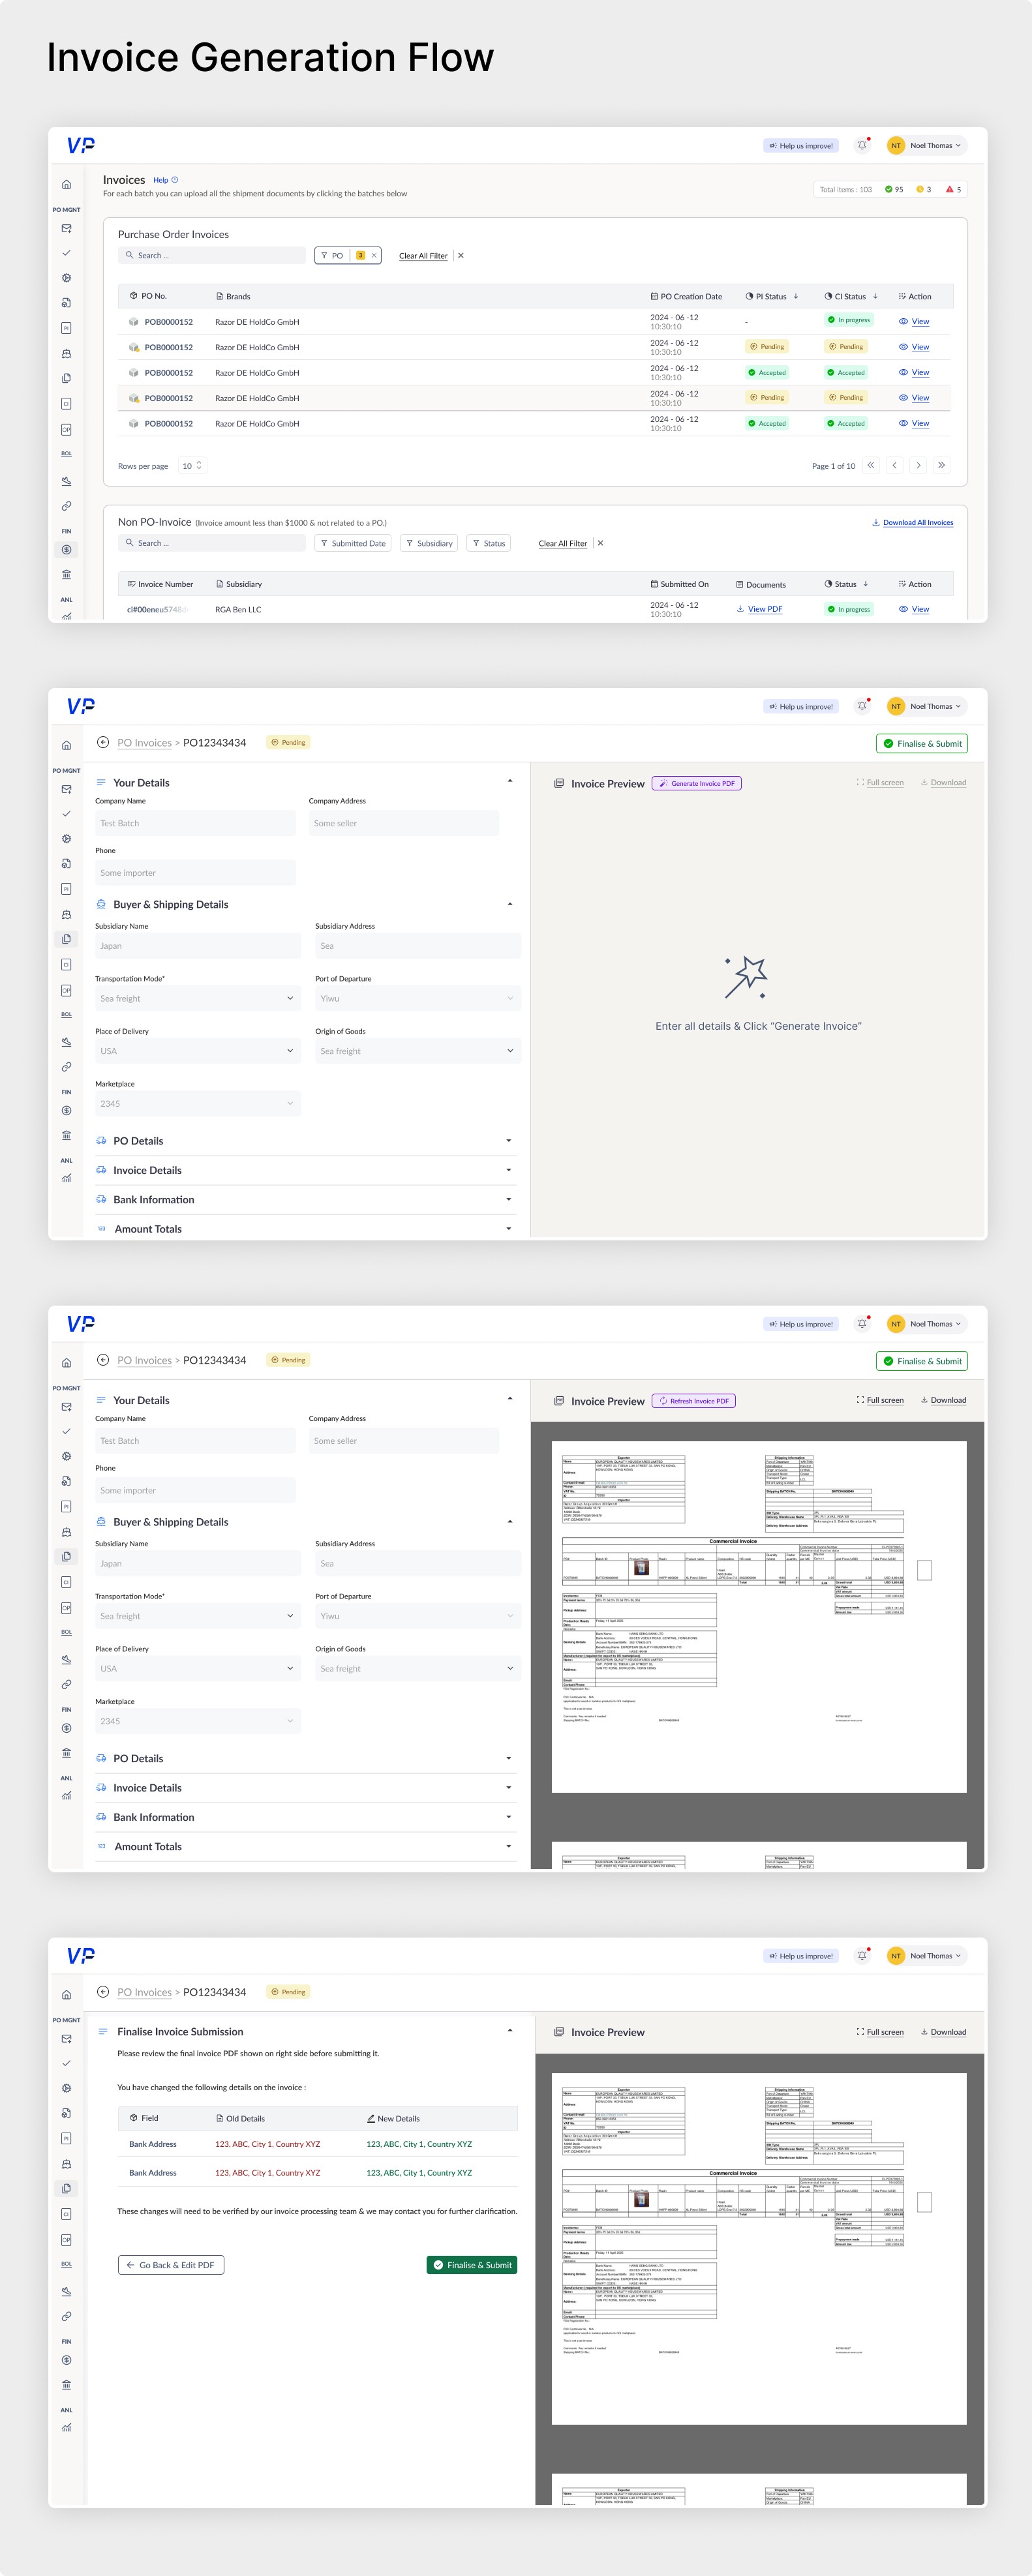The height and width of the screenshot is (2576, 1032).
Task: Remove the PO filter chip via its X
Action: tap(374, 256)
